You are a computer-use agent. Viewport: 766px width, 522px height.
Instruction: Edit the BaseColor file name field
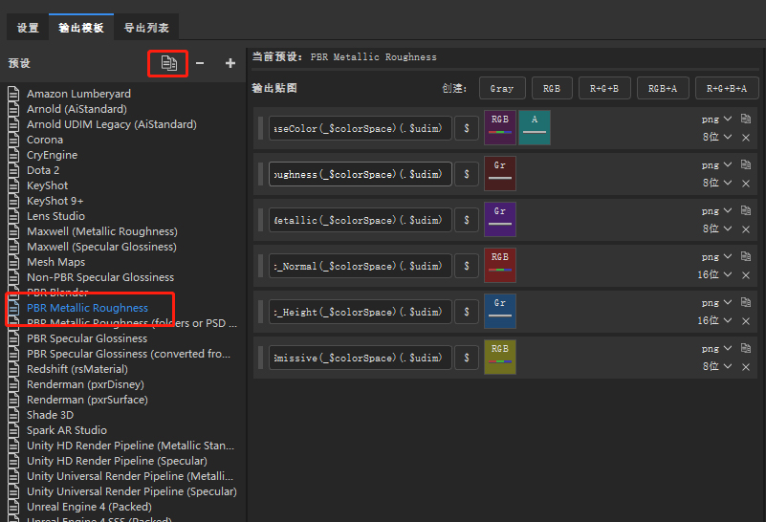click(x=361, y=128)
